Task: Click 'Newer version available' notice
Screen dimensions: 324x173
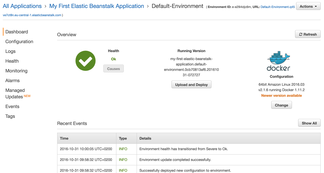Action: (x=281, y=95)
